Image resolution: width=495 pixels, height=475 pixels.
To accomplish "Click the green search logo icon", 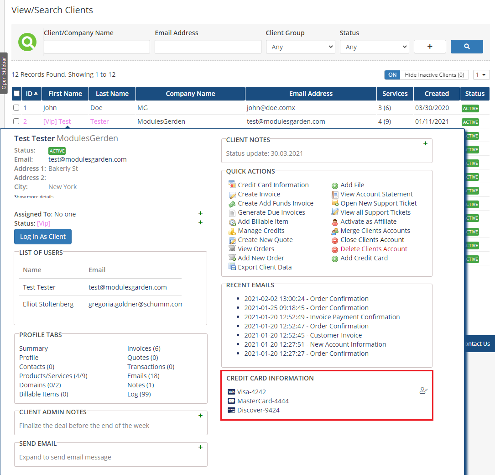I will coord(27,42).
